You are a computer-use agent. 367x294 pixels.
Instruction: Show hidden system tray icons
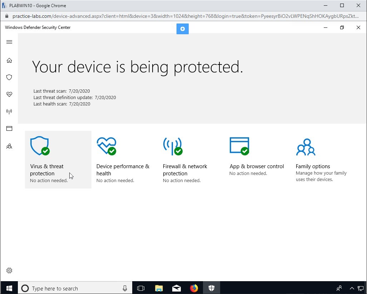352,288
